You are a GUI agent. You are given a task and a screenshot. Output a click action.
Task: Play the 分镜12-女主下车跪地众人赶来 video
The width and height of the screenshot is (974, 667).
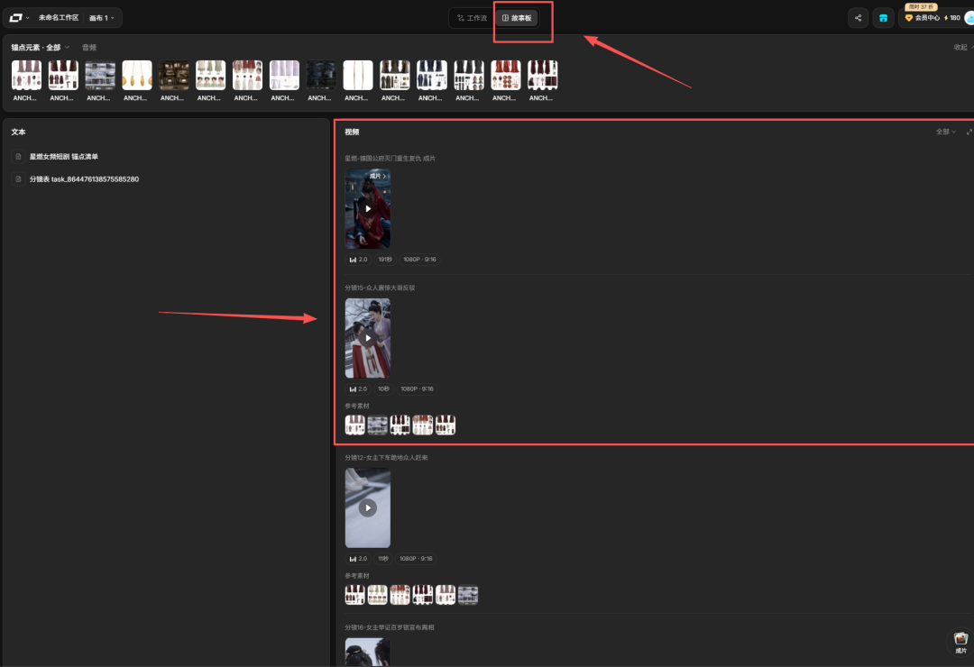pos(368,508)
